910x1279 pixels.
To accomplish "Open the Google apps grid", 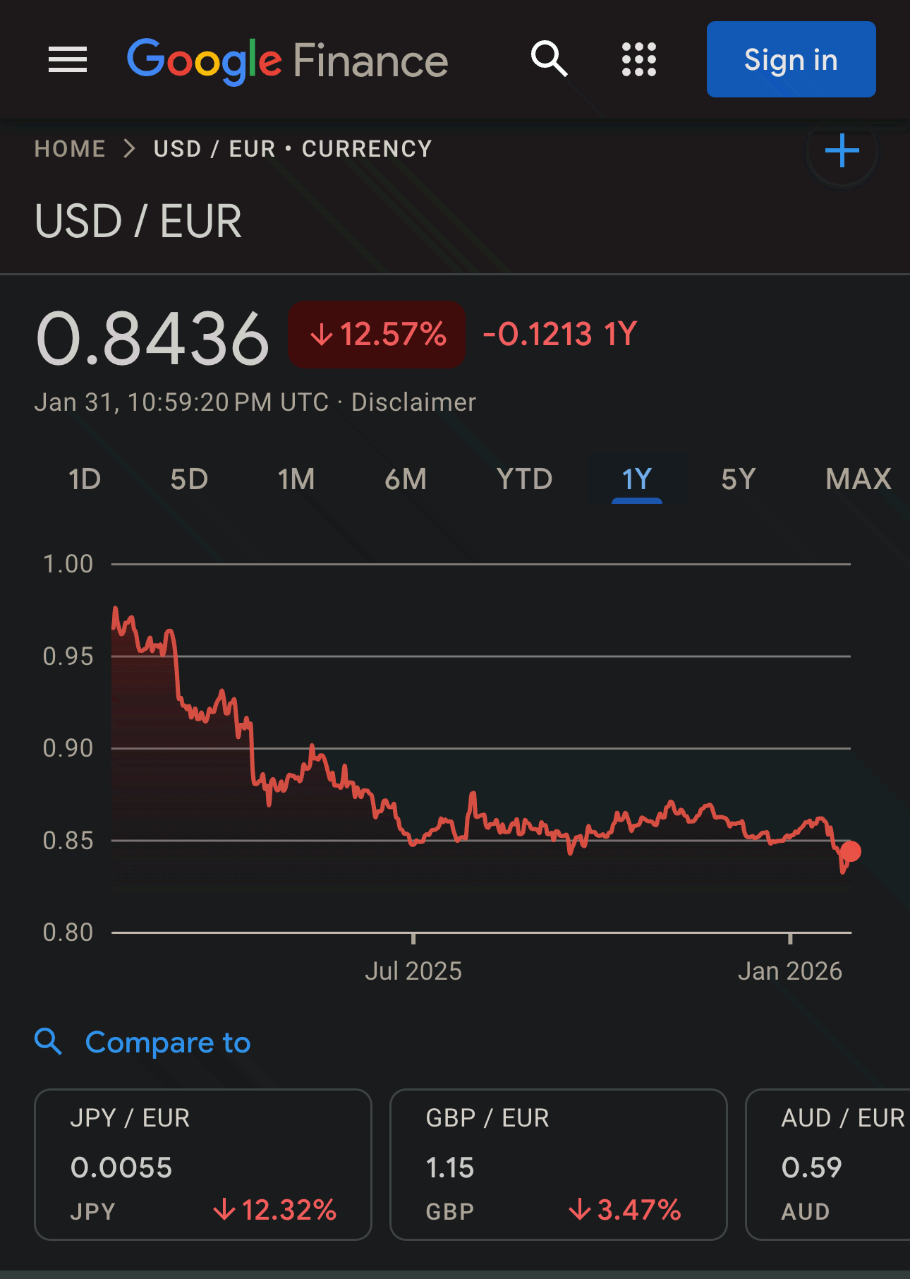I will [638, 59].
